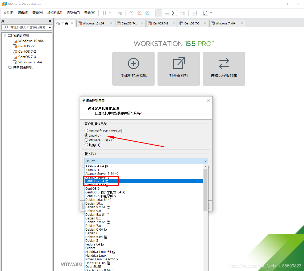This screenshot has width=304, height=271.
Task: Toggle the show library panel icon
Action: click(159, 13)
